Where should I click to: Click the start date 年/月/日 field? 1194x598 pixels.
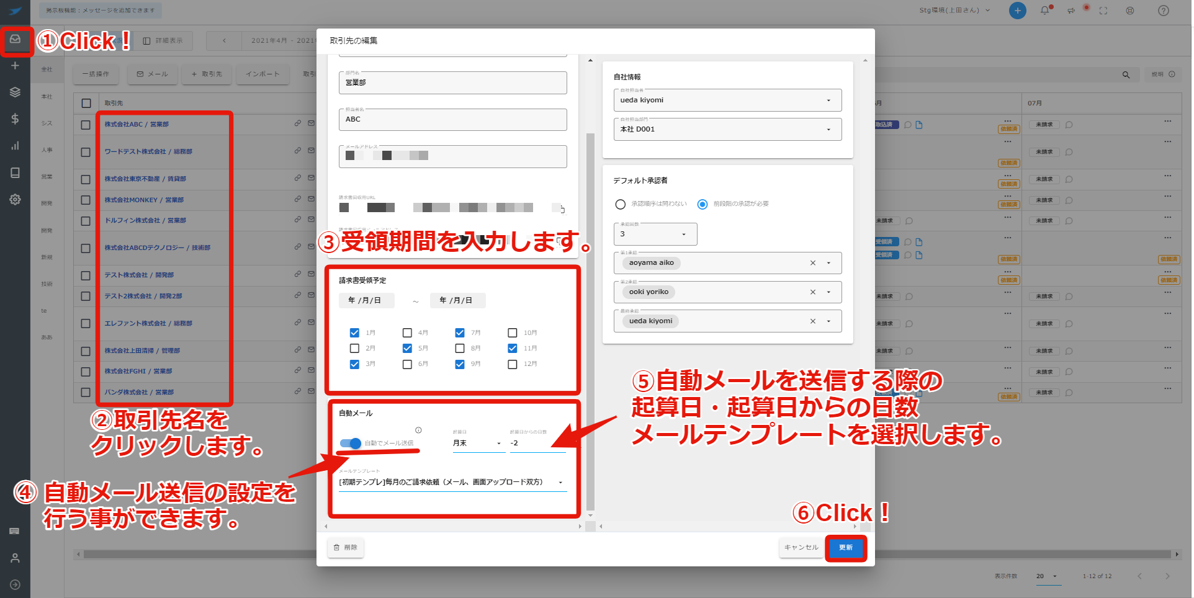367,300
